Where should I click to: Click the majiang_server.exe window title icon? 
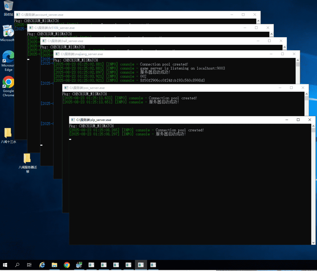point(57,54)
